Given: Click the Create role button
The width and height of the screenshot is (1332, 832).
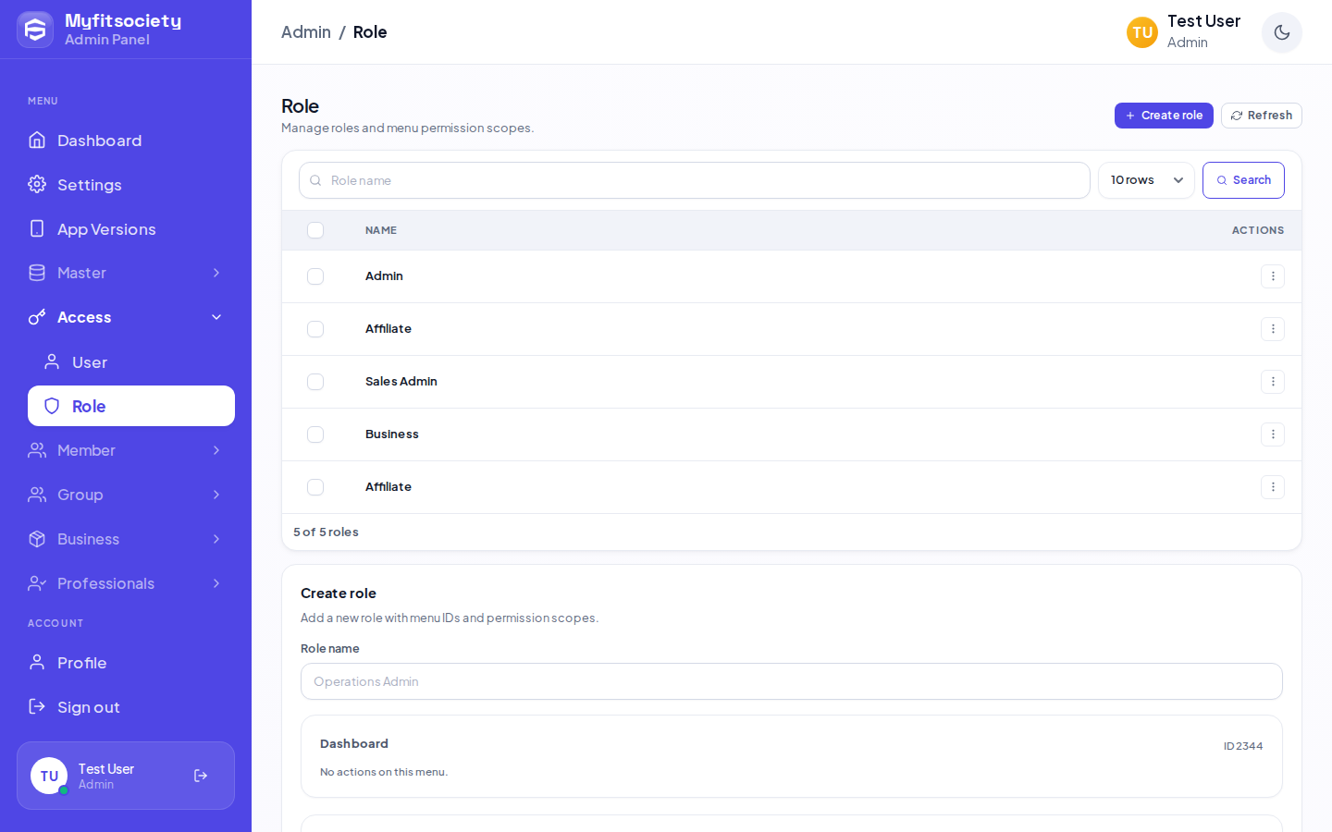Looking at the screenshot, I should coord(1164,116).
